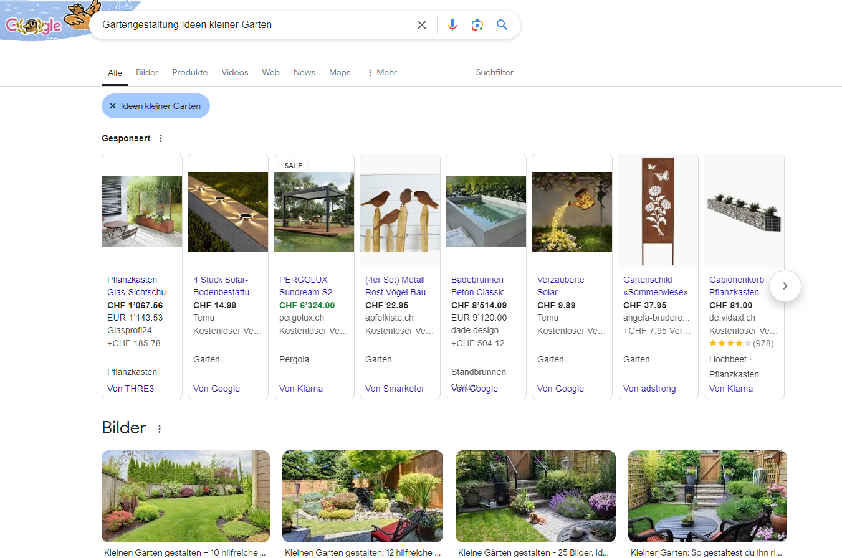This screenshot has height=558, width=842.
Task: Click the 'Von THRE3' link
Action: tap(131, 389)
